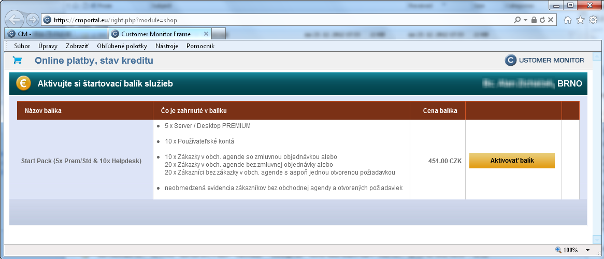The width and height of the screenshot is (604, 259).
Task: Open the Súbor menu
Action: coord(22,46)
